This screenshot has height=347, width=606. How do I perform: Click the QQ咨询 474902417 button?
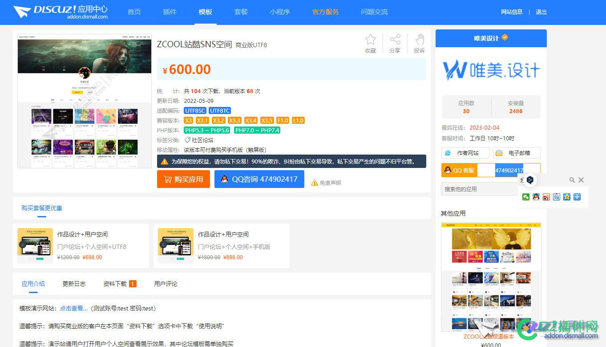click(259, 179)
